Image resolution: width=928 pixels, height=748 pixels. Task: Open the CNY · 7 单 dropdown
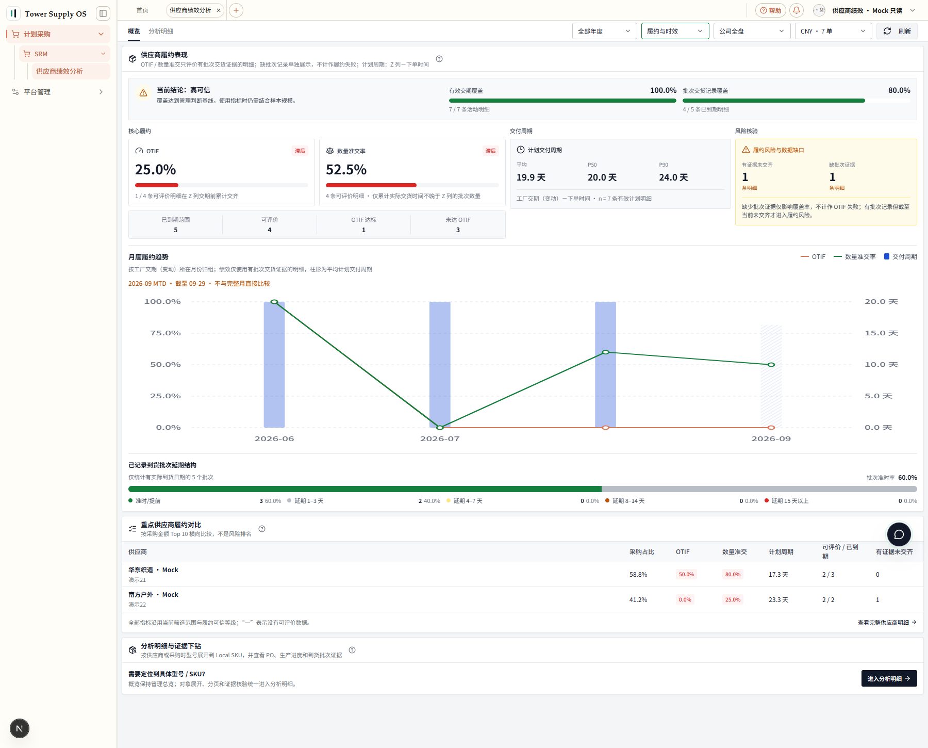(833, 31)
